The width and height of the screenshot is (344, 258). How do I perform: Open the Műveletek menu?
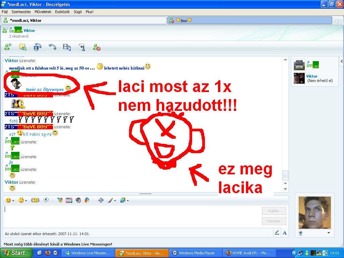pos(43,12)
